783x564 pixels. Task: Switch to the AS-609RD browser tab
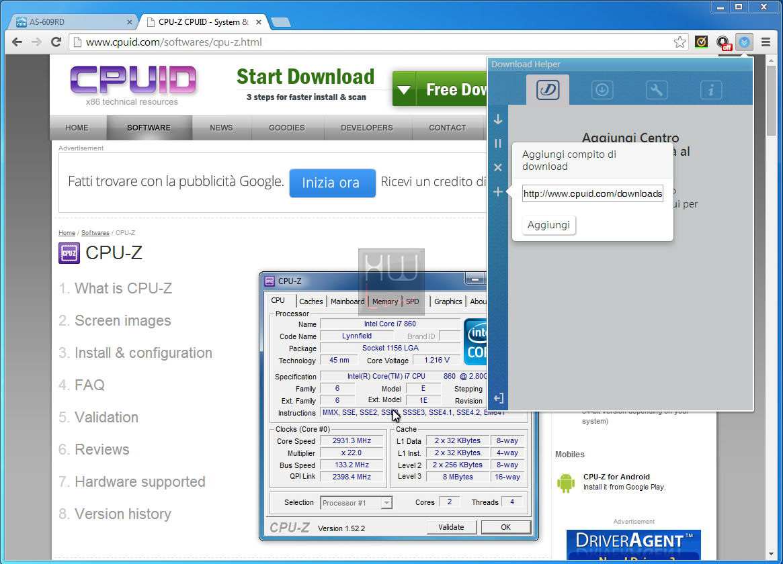coord(73,22)
